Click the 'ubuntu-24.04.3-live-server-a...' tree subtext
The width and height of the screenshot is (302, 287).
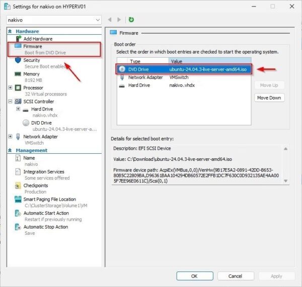pos(64,129)
